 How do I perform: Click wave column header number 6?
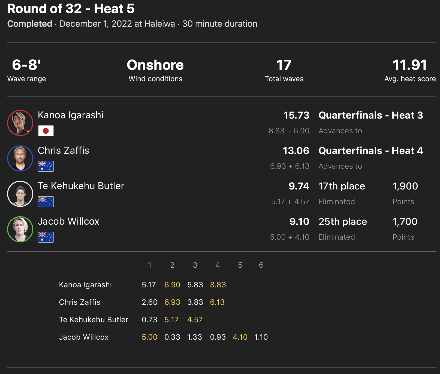(261, 265)
